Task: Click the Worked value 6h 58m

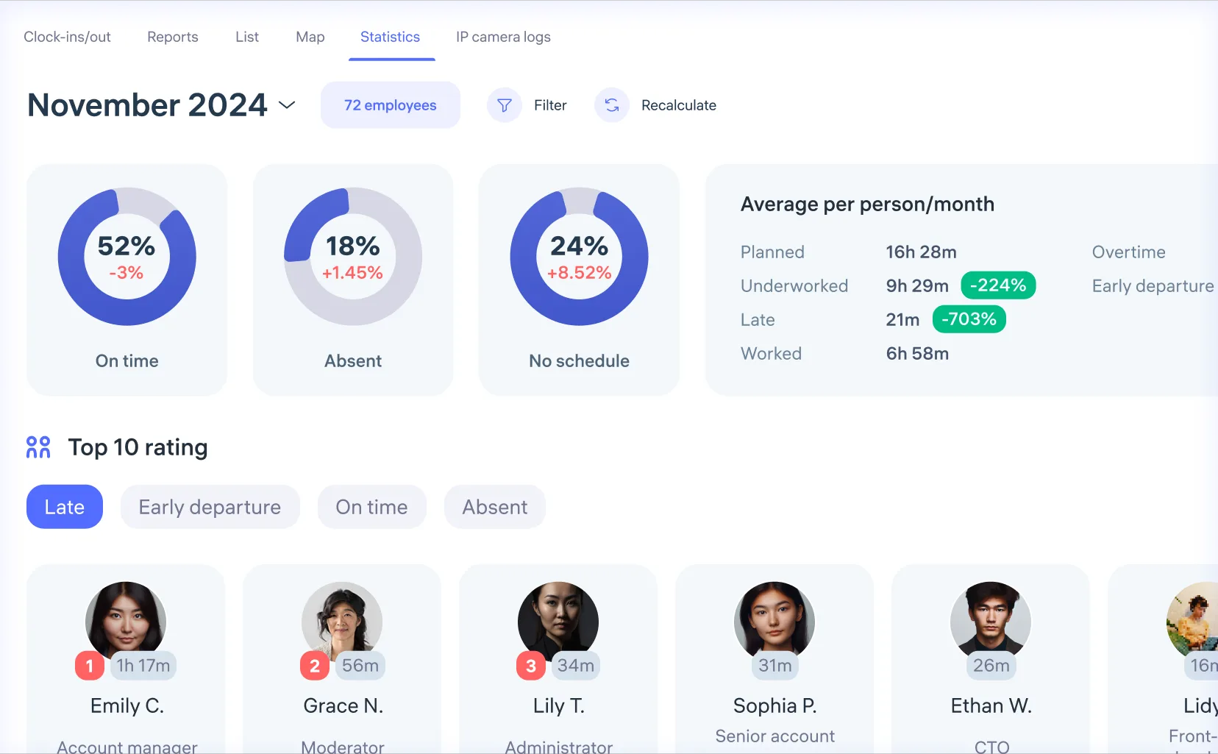Action: point(917,354)
